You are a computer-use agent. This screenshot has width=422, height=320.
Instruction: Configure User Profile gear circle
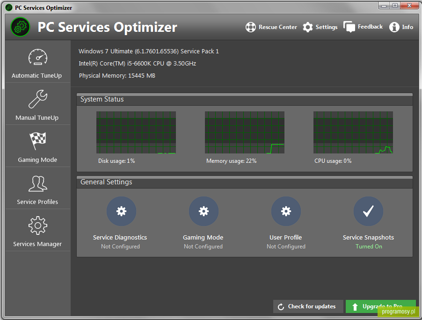(x=286, y=211)
